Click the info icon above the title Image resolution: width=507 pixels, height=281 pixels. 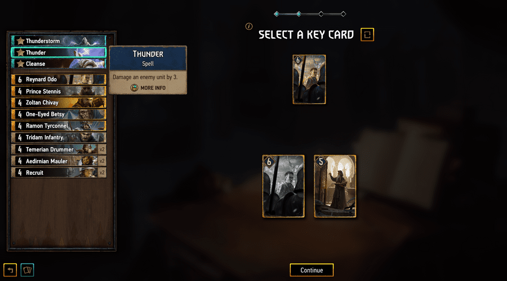point(248,26)
